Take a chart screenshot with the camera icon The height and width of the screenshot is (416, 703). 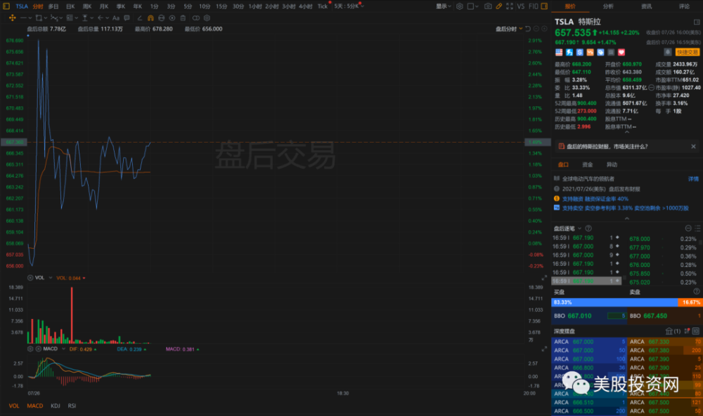point(489,6)
